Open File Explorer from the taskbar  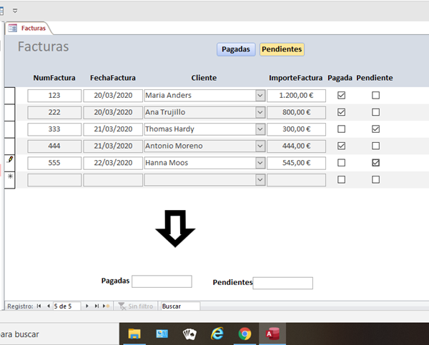pos(134,334)
